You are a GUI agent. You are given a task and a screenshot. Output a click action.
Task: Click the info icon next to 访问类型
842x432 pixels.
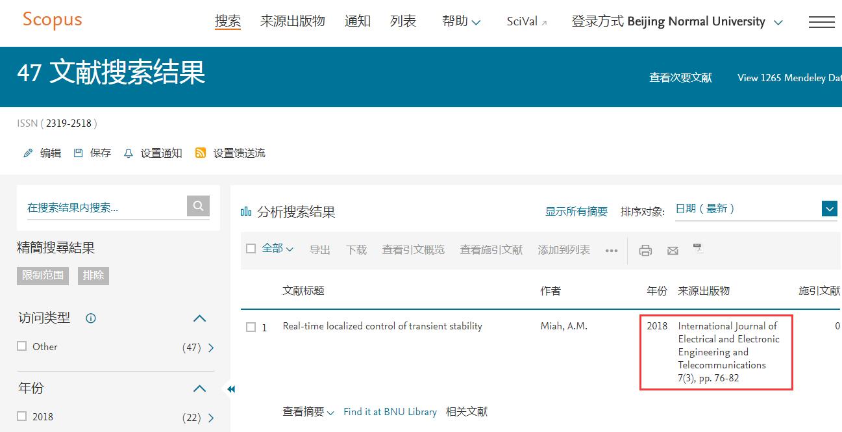91,318
